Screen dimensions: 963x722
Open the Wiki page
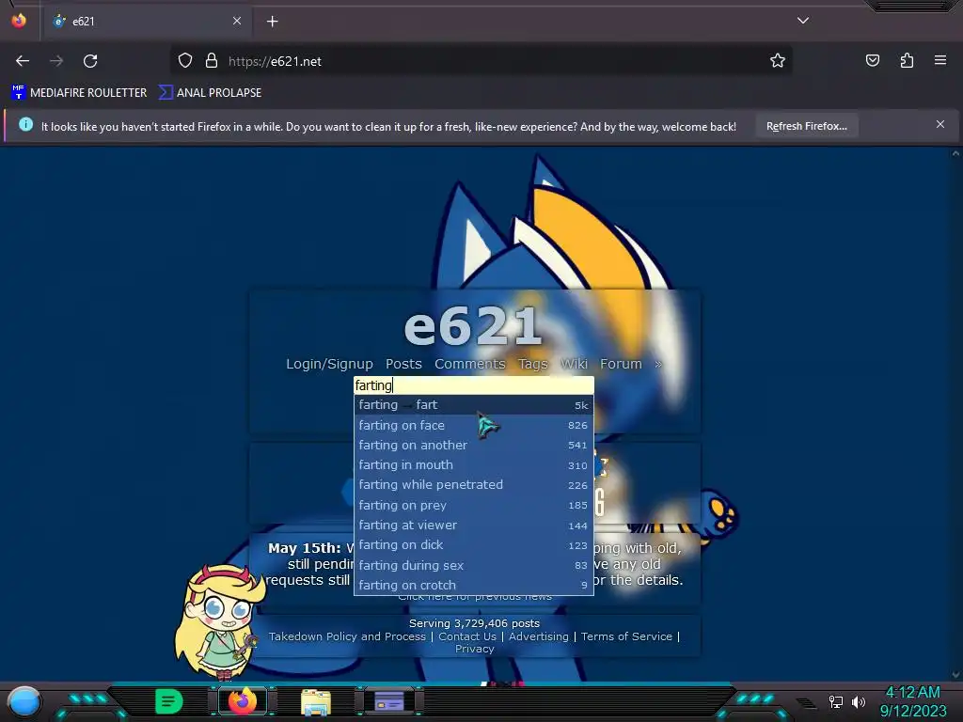[575, 364]
